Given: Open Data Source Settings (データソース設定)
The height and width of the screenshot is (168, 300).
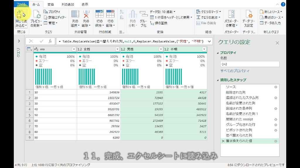Looking at the screenshot, I should pyautogui.click(x=249, y=15).
